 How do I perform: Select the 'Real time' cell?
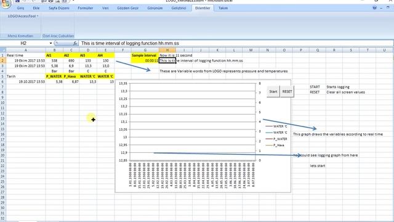[x=26, y=55]
